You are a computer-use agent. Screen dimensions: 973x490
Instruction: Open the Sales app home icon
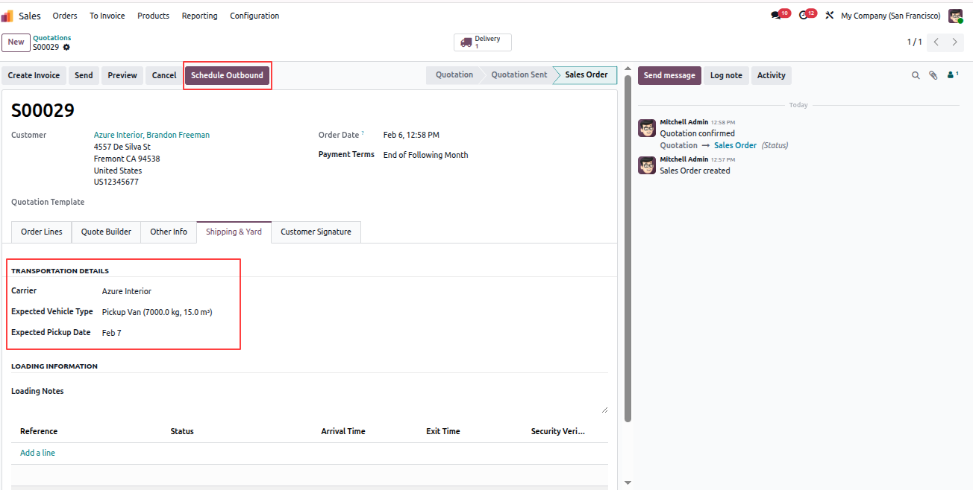pyautogui.click(x=7, y=16)
